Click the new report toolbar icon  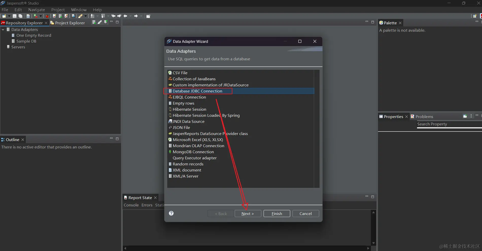[54, 16]
